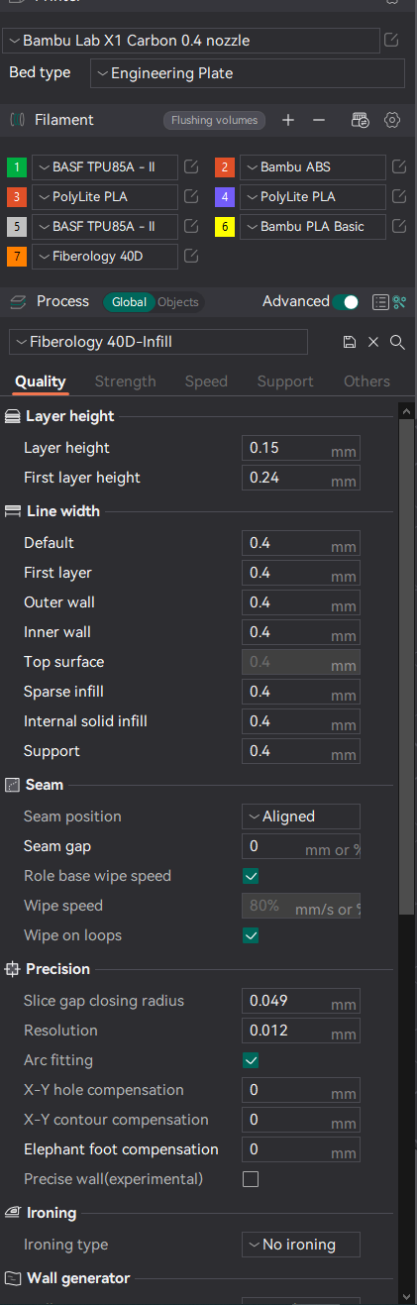Uncheck Wipe on loops

[251, 935]
